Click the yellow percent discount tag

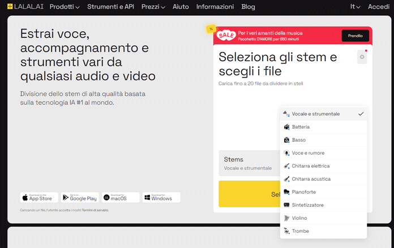pyautogui.click(x=211, y=29)
